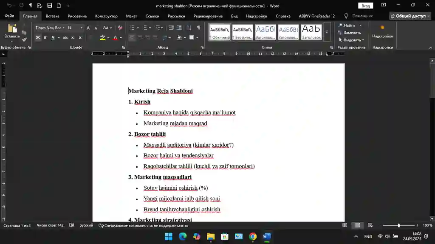This screenshot has width=435, height=244.
Task: Switch to the Рецензирование tab
Action: coord(208,16)
